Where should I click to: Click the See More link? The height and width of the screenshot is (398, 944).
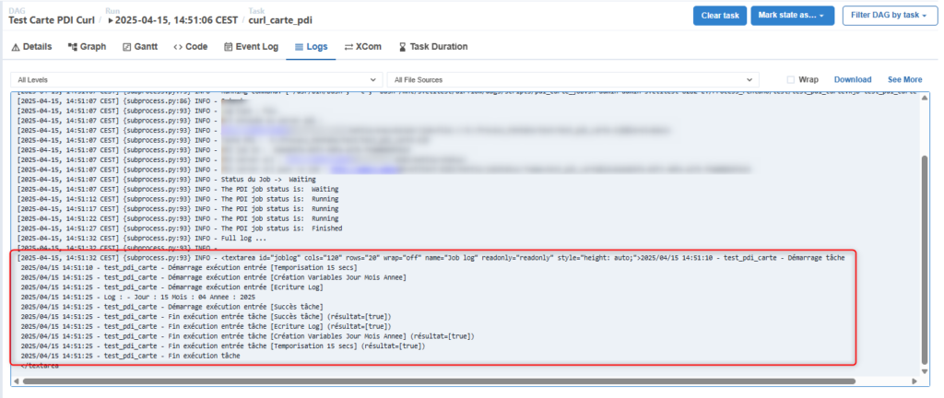[905, 79]
